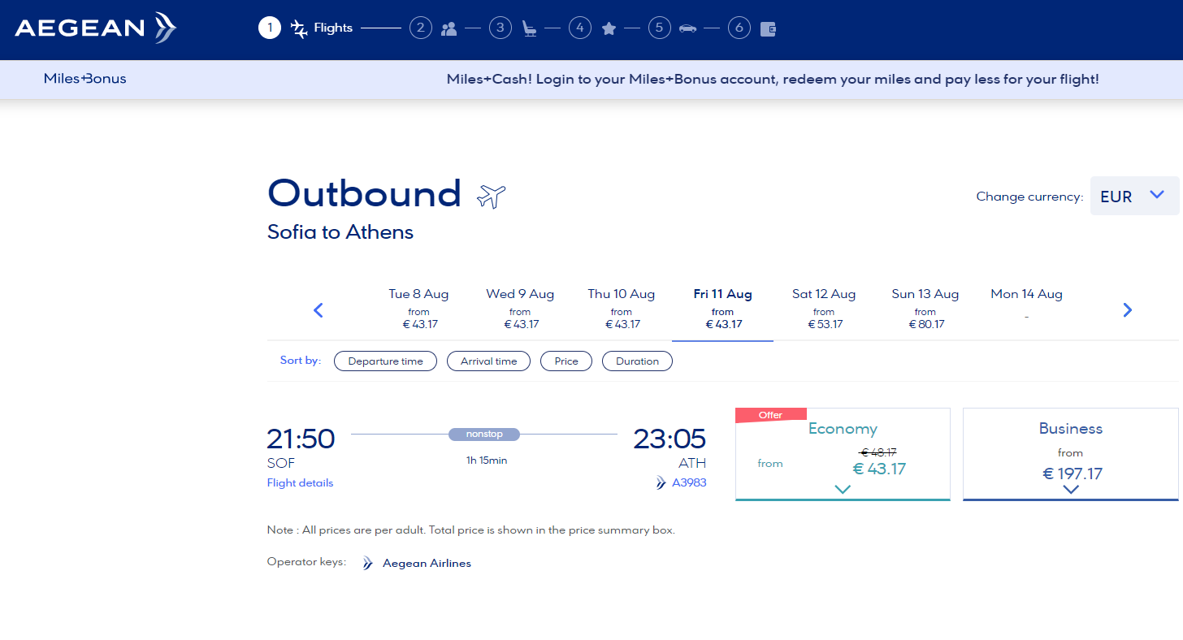Viewport: 1183px width, 640px height.
Task: Sort flights by Departure time
Action: click(385, 361)
